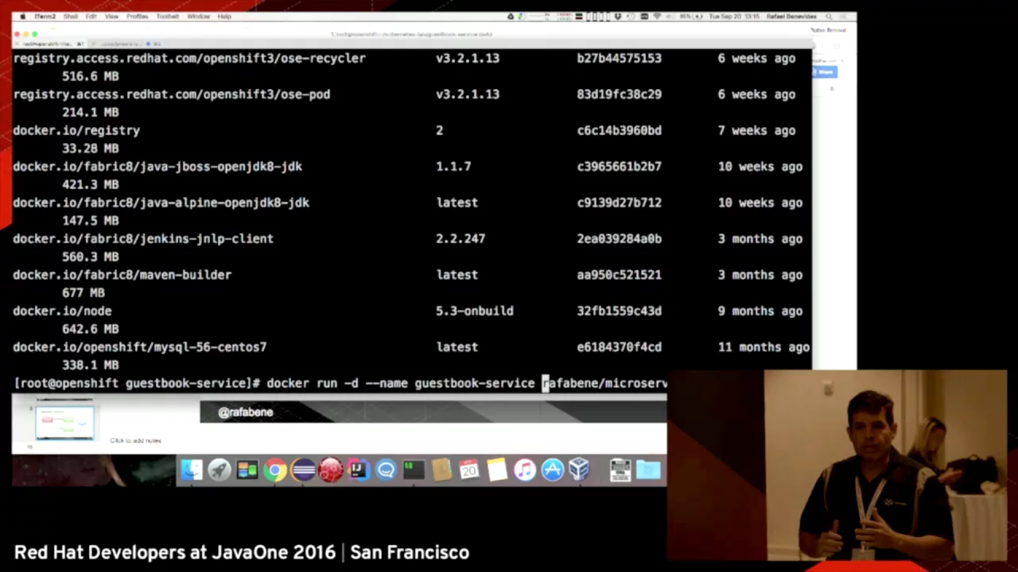Open the Edit menu
The image size is (1018, 572).
coord(91,16)
